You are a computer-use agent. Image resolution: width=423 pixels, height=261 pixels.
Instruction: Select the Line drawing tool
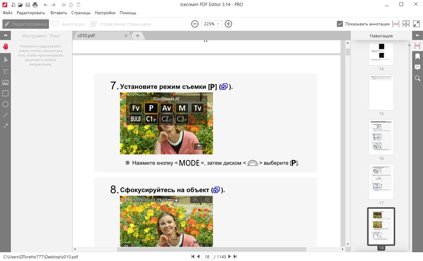[x=5, y=115]
